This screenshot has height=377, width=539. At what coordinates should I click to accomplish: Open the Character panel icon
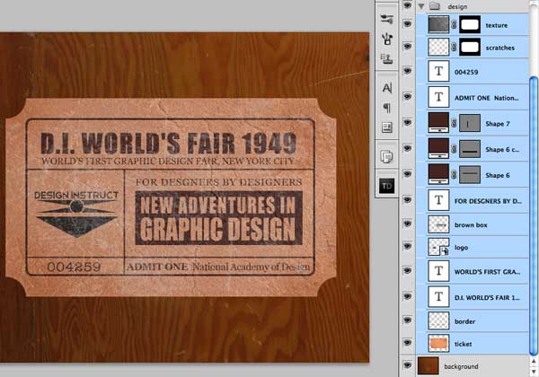(387, 88)
